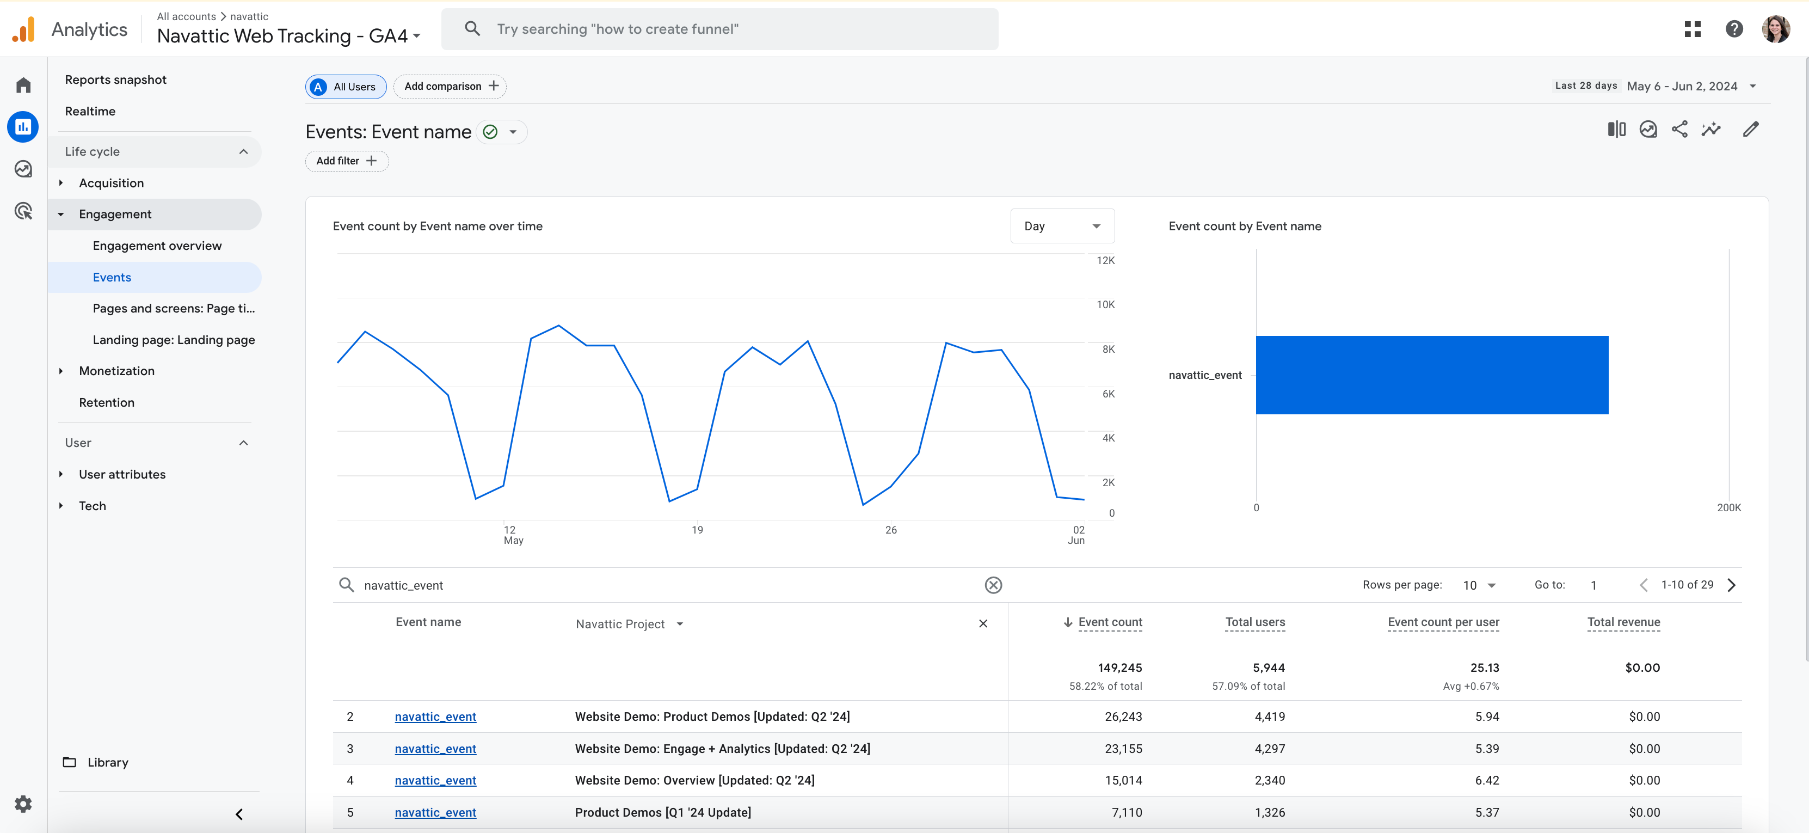
Task: Click the report verified checkmark icon
Action: pos(490,132)
